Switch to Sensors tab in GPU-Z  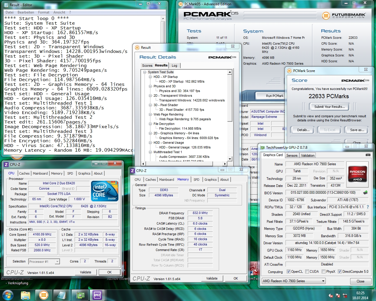pos(292,155)
